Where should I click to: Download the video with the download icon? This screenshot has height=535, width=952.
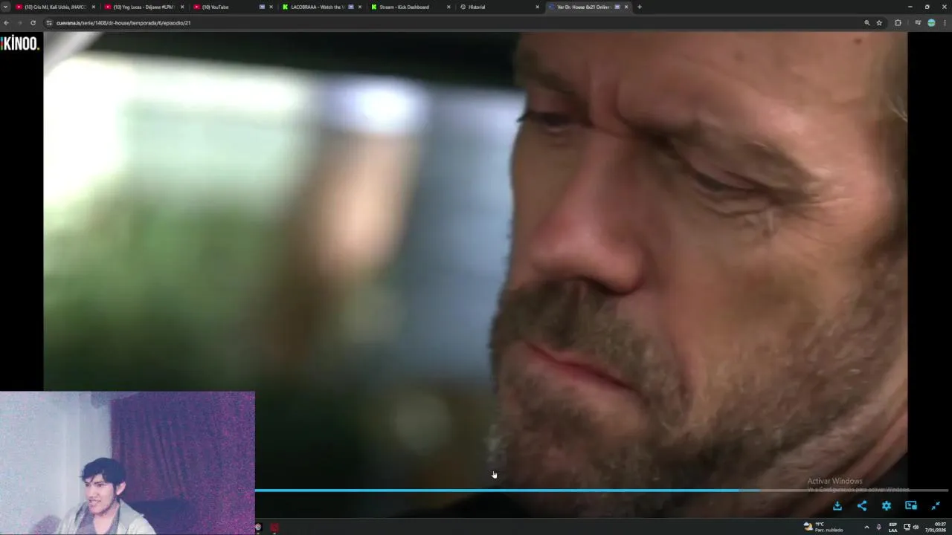[x=837, y=506]
